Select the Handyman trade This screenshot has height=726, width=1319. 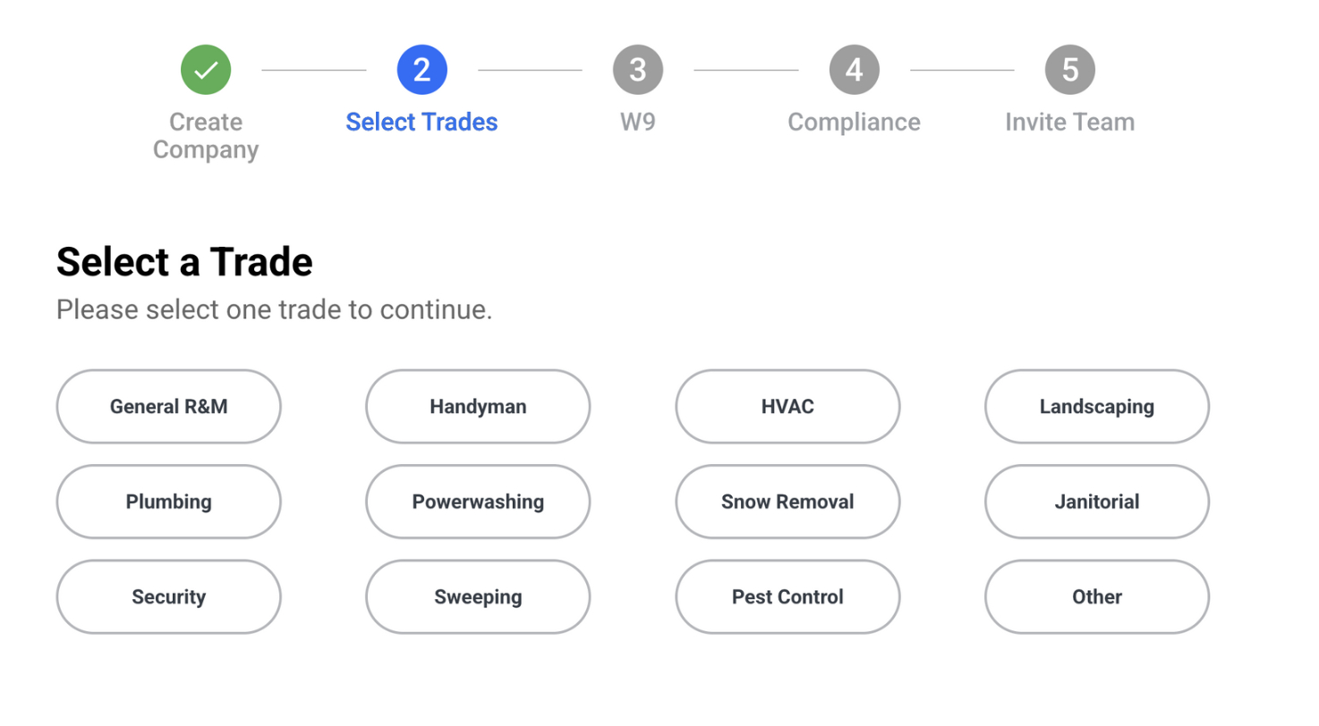(x=477, y=407)
